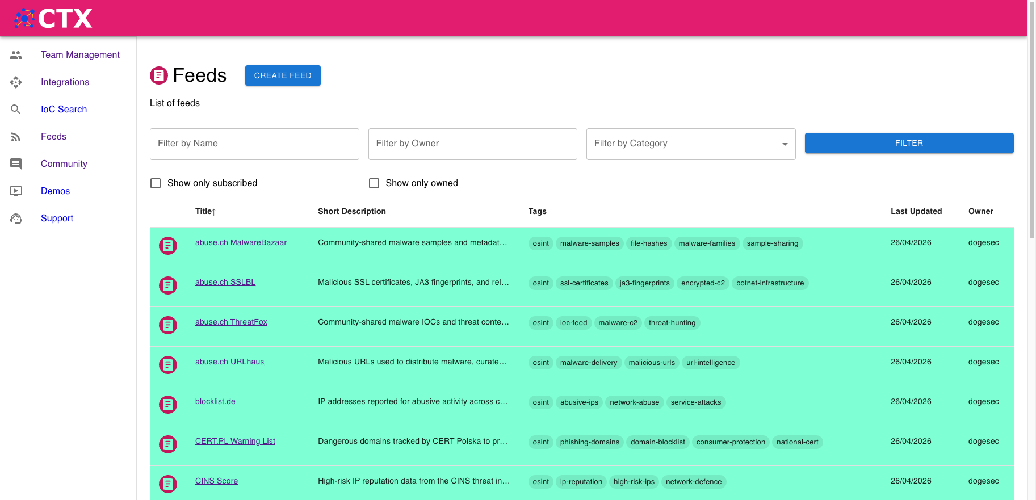1036x500 pixels.
Task: Click the Community chat icon
Action: click(16, 164)
